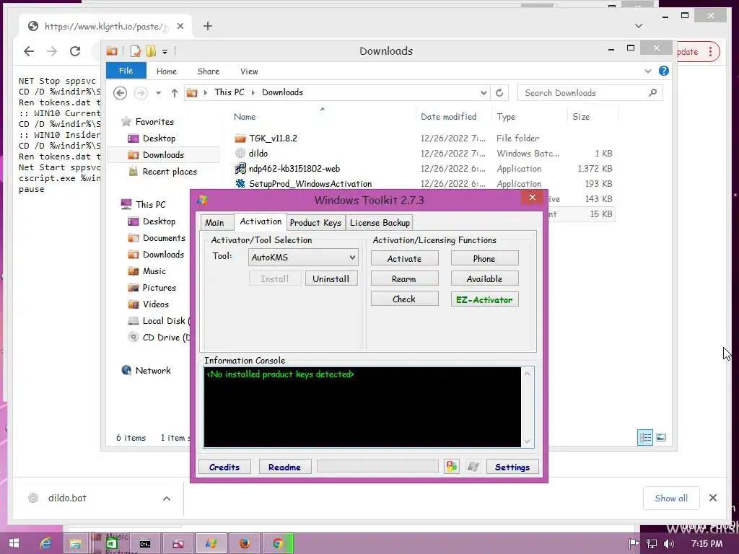Open Windows Toolkit Settings button
739x554 pixels.
(512, 467)
